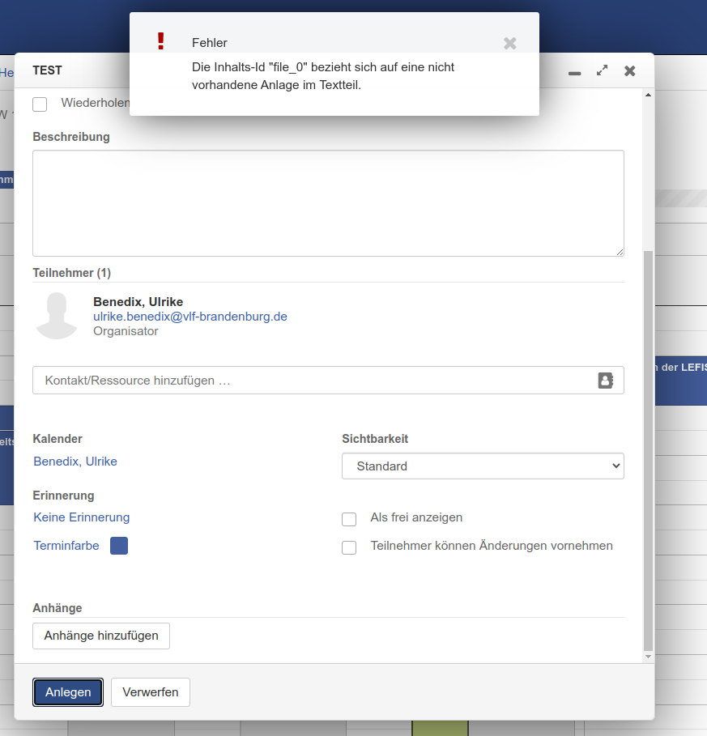Image resolution: width=707 pixels, height=736 pixels.
Task: Allow Teilnehmer können Änderungen vornehmen
Action: click(x=349, y=547)
